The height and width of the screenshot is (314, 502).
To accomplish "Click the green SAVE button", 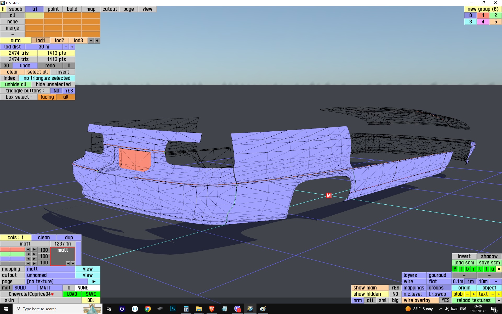I will (91, 294).
